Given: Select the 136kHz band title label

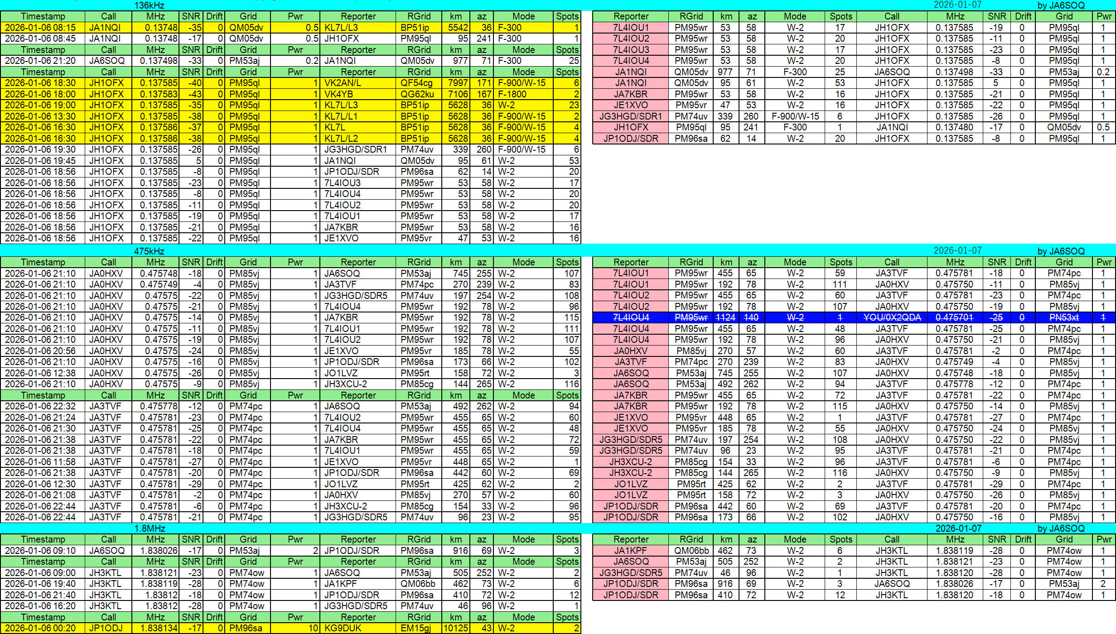Looking at the screenshot, I should [x=149, y=5].
